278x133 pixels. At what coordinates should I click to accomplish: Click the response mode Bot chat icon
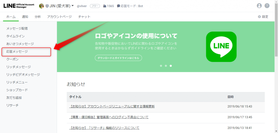[118, 6]
